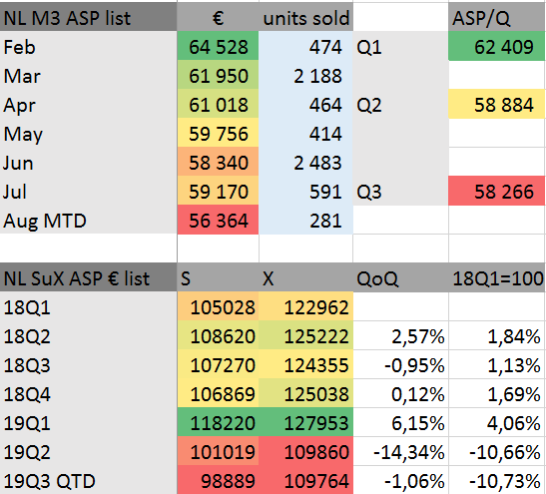Screen dimensions: 546x494
Task: Select the '19Q3 QTD' row label
Action: [x=89, y=480]
